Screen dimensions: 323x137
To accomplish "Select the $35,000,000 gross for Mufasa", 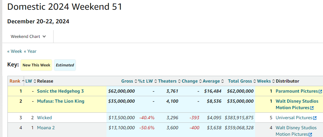I will pos(121,101).
